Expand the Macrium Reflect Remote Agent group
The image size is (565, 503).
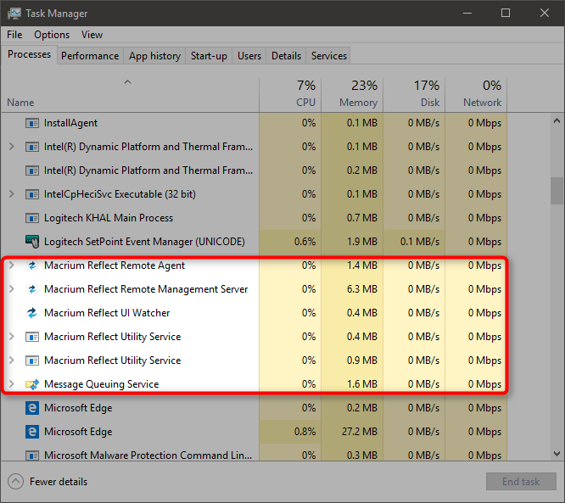coord(12,265)
